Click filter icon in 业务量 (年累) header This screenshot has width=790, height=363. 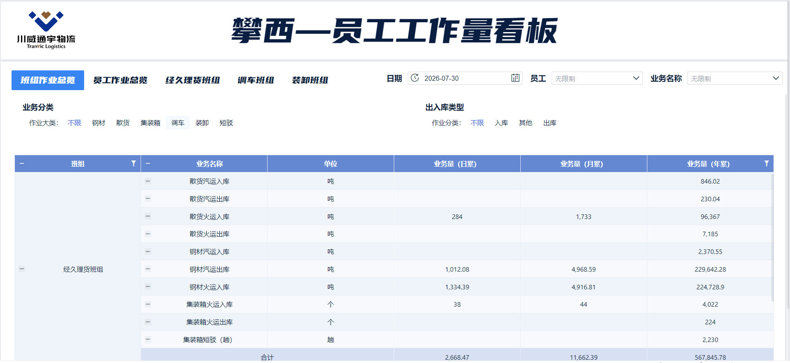point(766,163)
